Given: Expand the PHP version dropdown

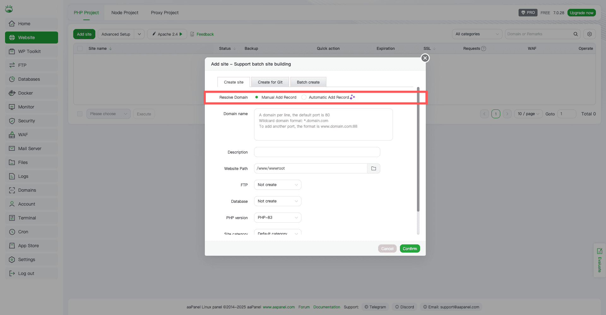Looking at the screenshot, I should pyautogui.click(x=277, y=218).
